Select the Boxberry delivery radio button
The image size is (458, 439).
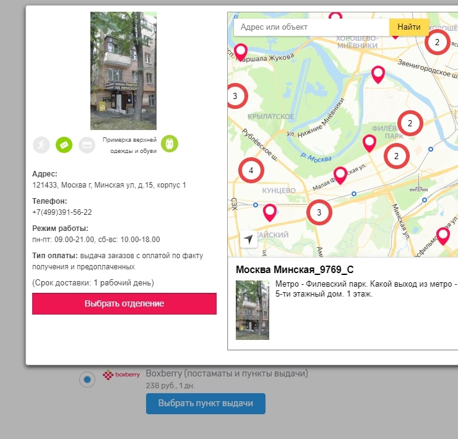[x=87, y=379]
